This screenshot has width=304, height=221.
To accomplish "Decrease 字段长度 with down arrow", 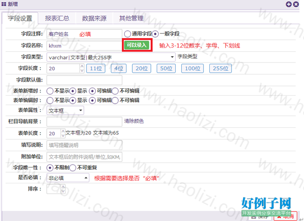I will 82,71.
